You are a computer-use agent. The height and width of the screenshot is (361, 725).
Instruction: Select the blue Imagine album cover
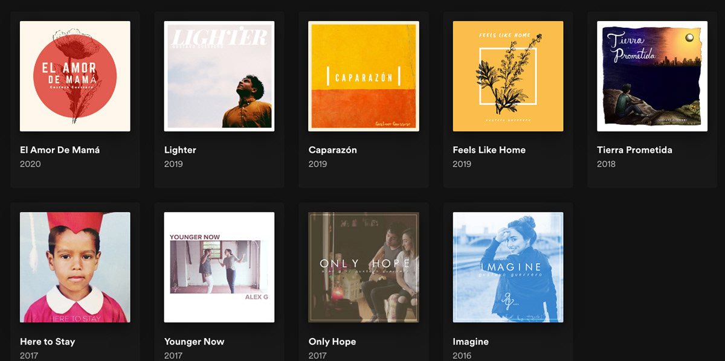point(508,267)
